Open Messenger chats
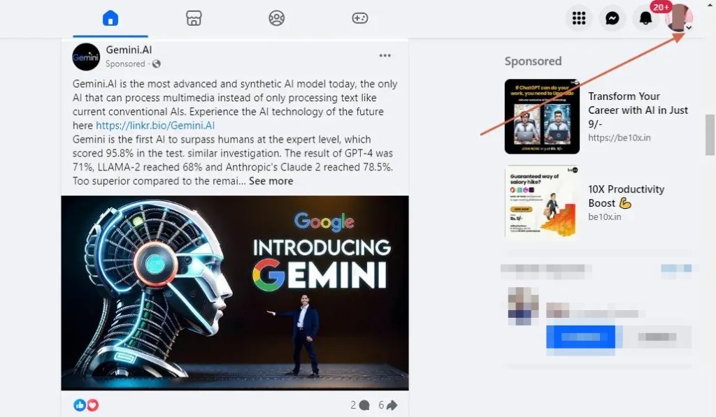The height and width of the screenshot is (417, 716). (x=612, y=18)
